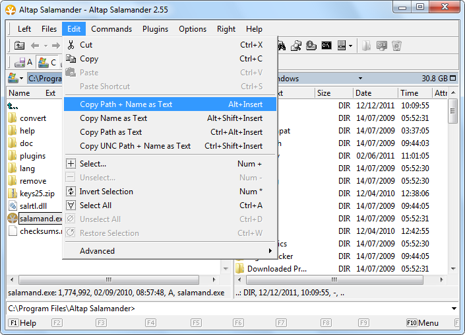Click the right panel vertical scrollbar thumb
Screen dimensions: 465x335
(x=452, y=111)
